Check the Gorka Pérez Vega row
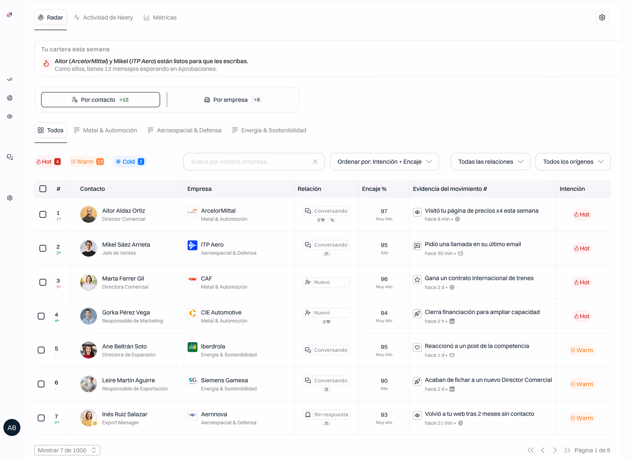The height and width of the screenshot is (458, 631). click(x=41, y=316)
